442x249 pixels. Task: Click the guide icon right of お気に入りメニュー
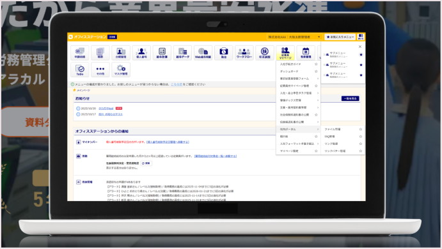361,37
